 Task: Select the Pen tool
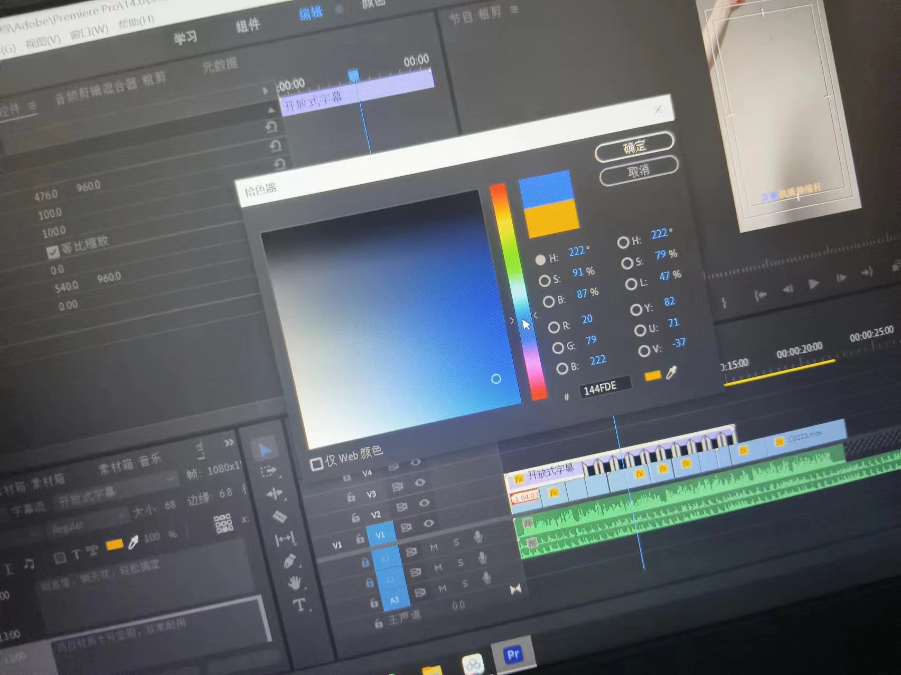[x=289, y=562]
